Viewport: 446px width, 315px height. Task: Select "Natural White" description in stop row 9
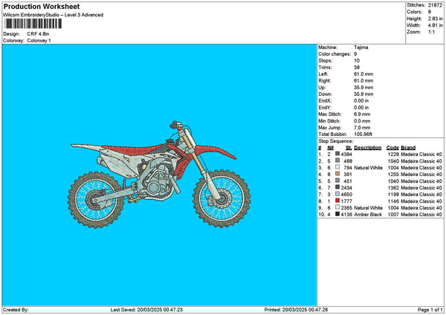click(369, 208)
